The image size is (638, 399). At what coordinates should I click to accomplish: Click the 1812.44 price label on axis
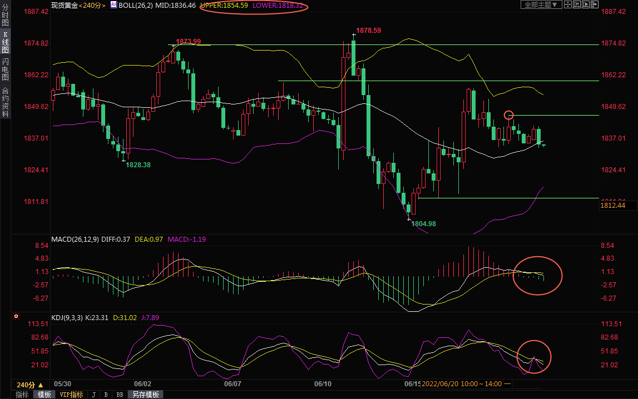click(x=612, y=206)
